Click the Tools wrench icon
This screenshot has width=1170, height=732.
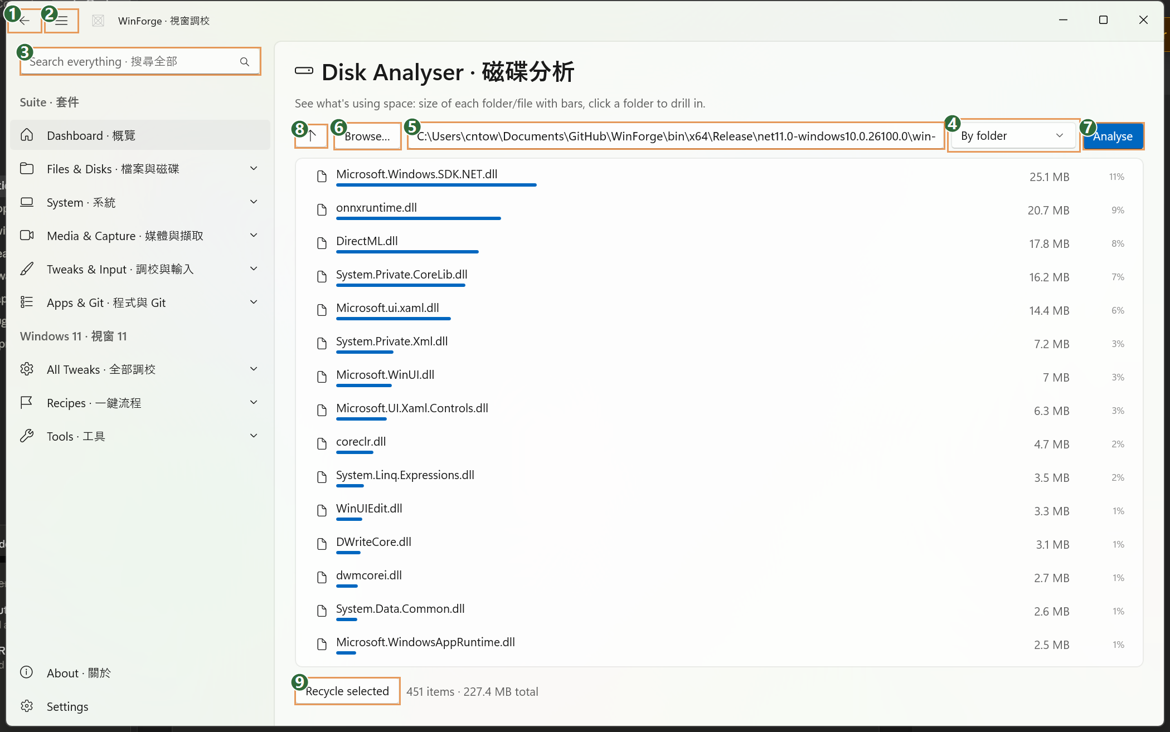[27, 436]
